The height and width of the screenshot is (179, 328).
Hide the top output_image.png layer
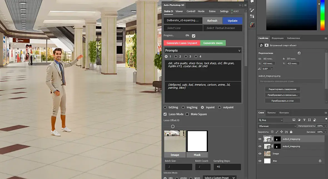(260, 139)
